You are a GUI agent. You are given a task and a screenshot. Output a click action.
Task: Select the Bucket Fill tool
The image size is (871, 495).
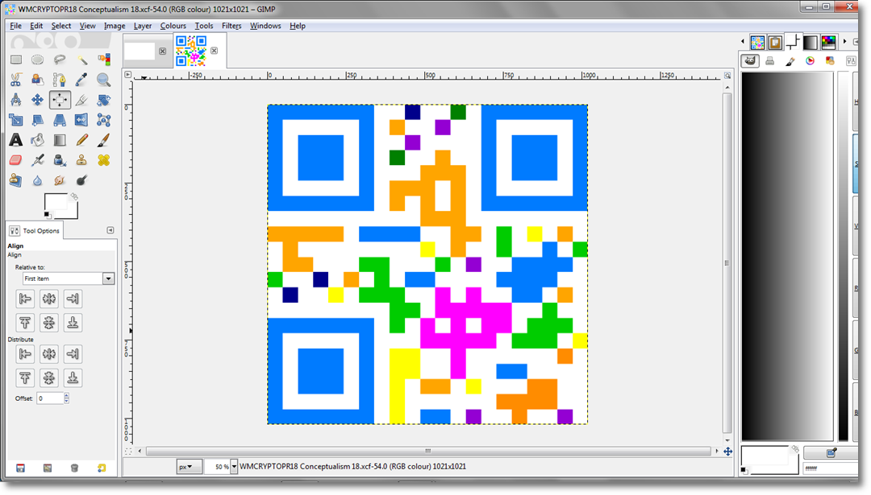click(37, 140)
